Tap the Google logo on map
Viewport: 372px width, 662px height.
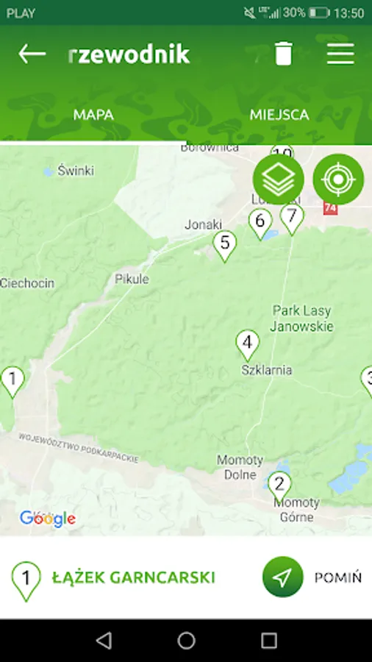point(48,519)
